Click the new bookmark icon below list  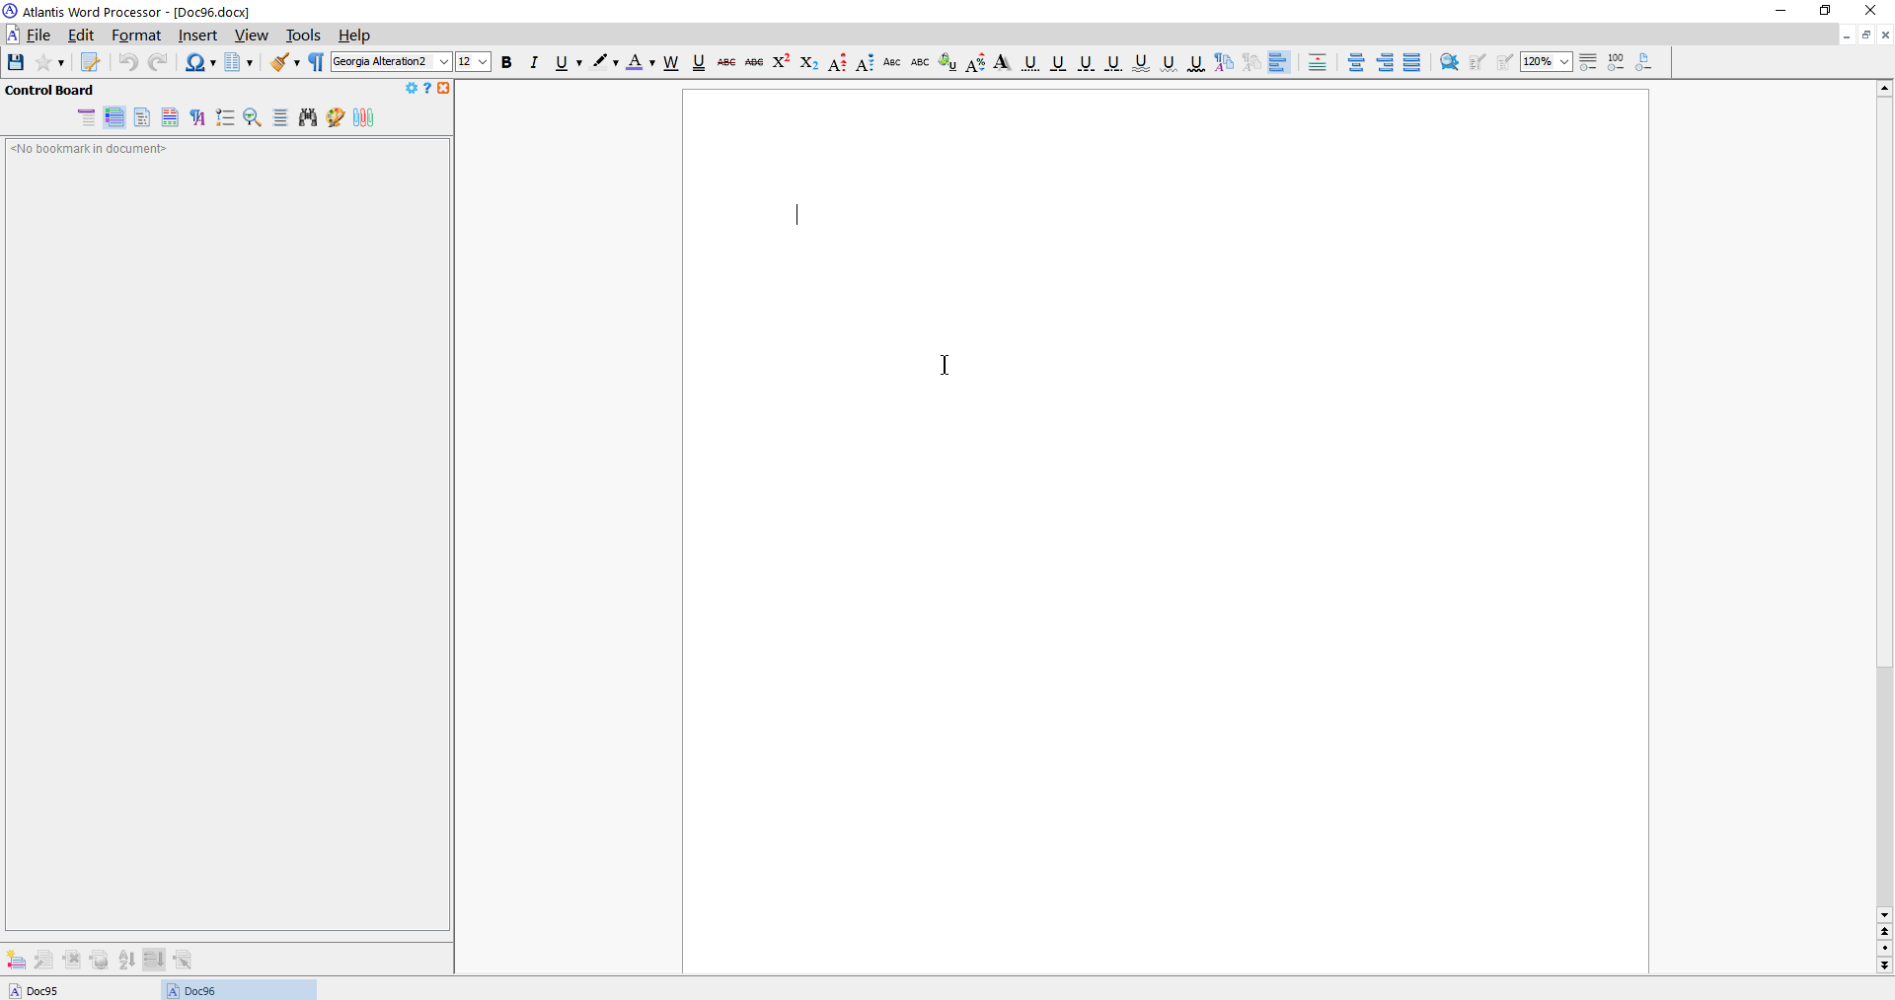pyautogui.click(x=16, y=960)
